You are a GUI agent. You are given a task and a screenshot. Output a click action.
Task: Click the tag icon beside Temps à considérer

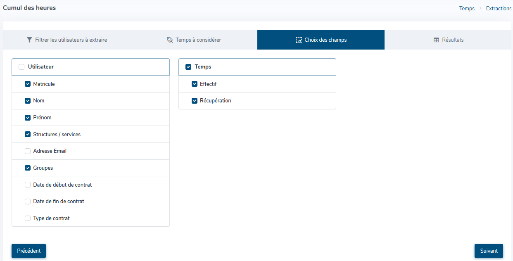tap(169, 40)
